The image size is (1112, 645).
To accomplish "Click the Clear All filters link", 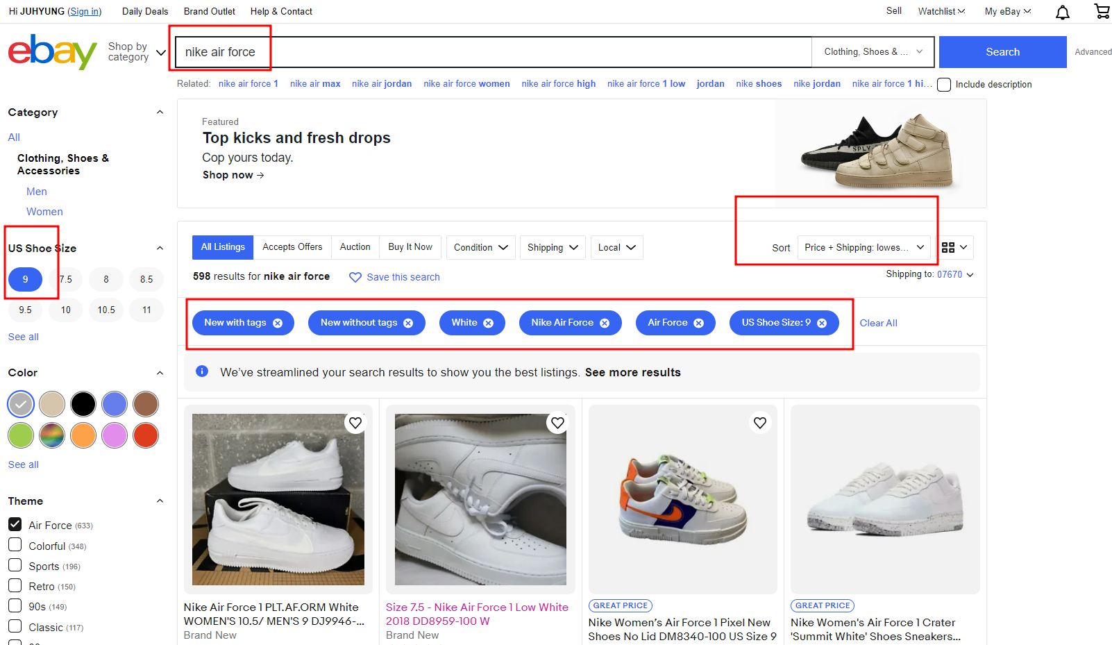I will tap(879, 324).
